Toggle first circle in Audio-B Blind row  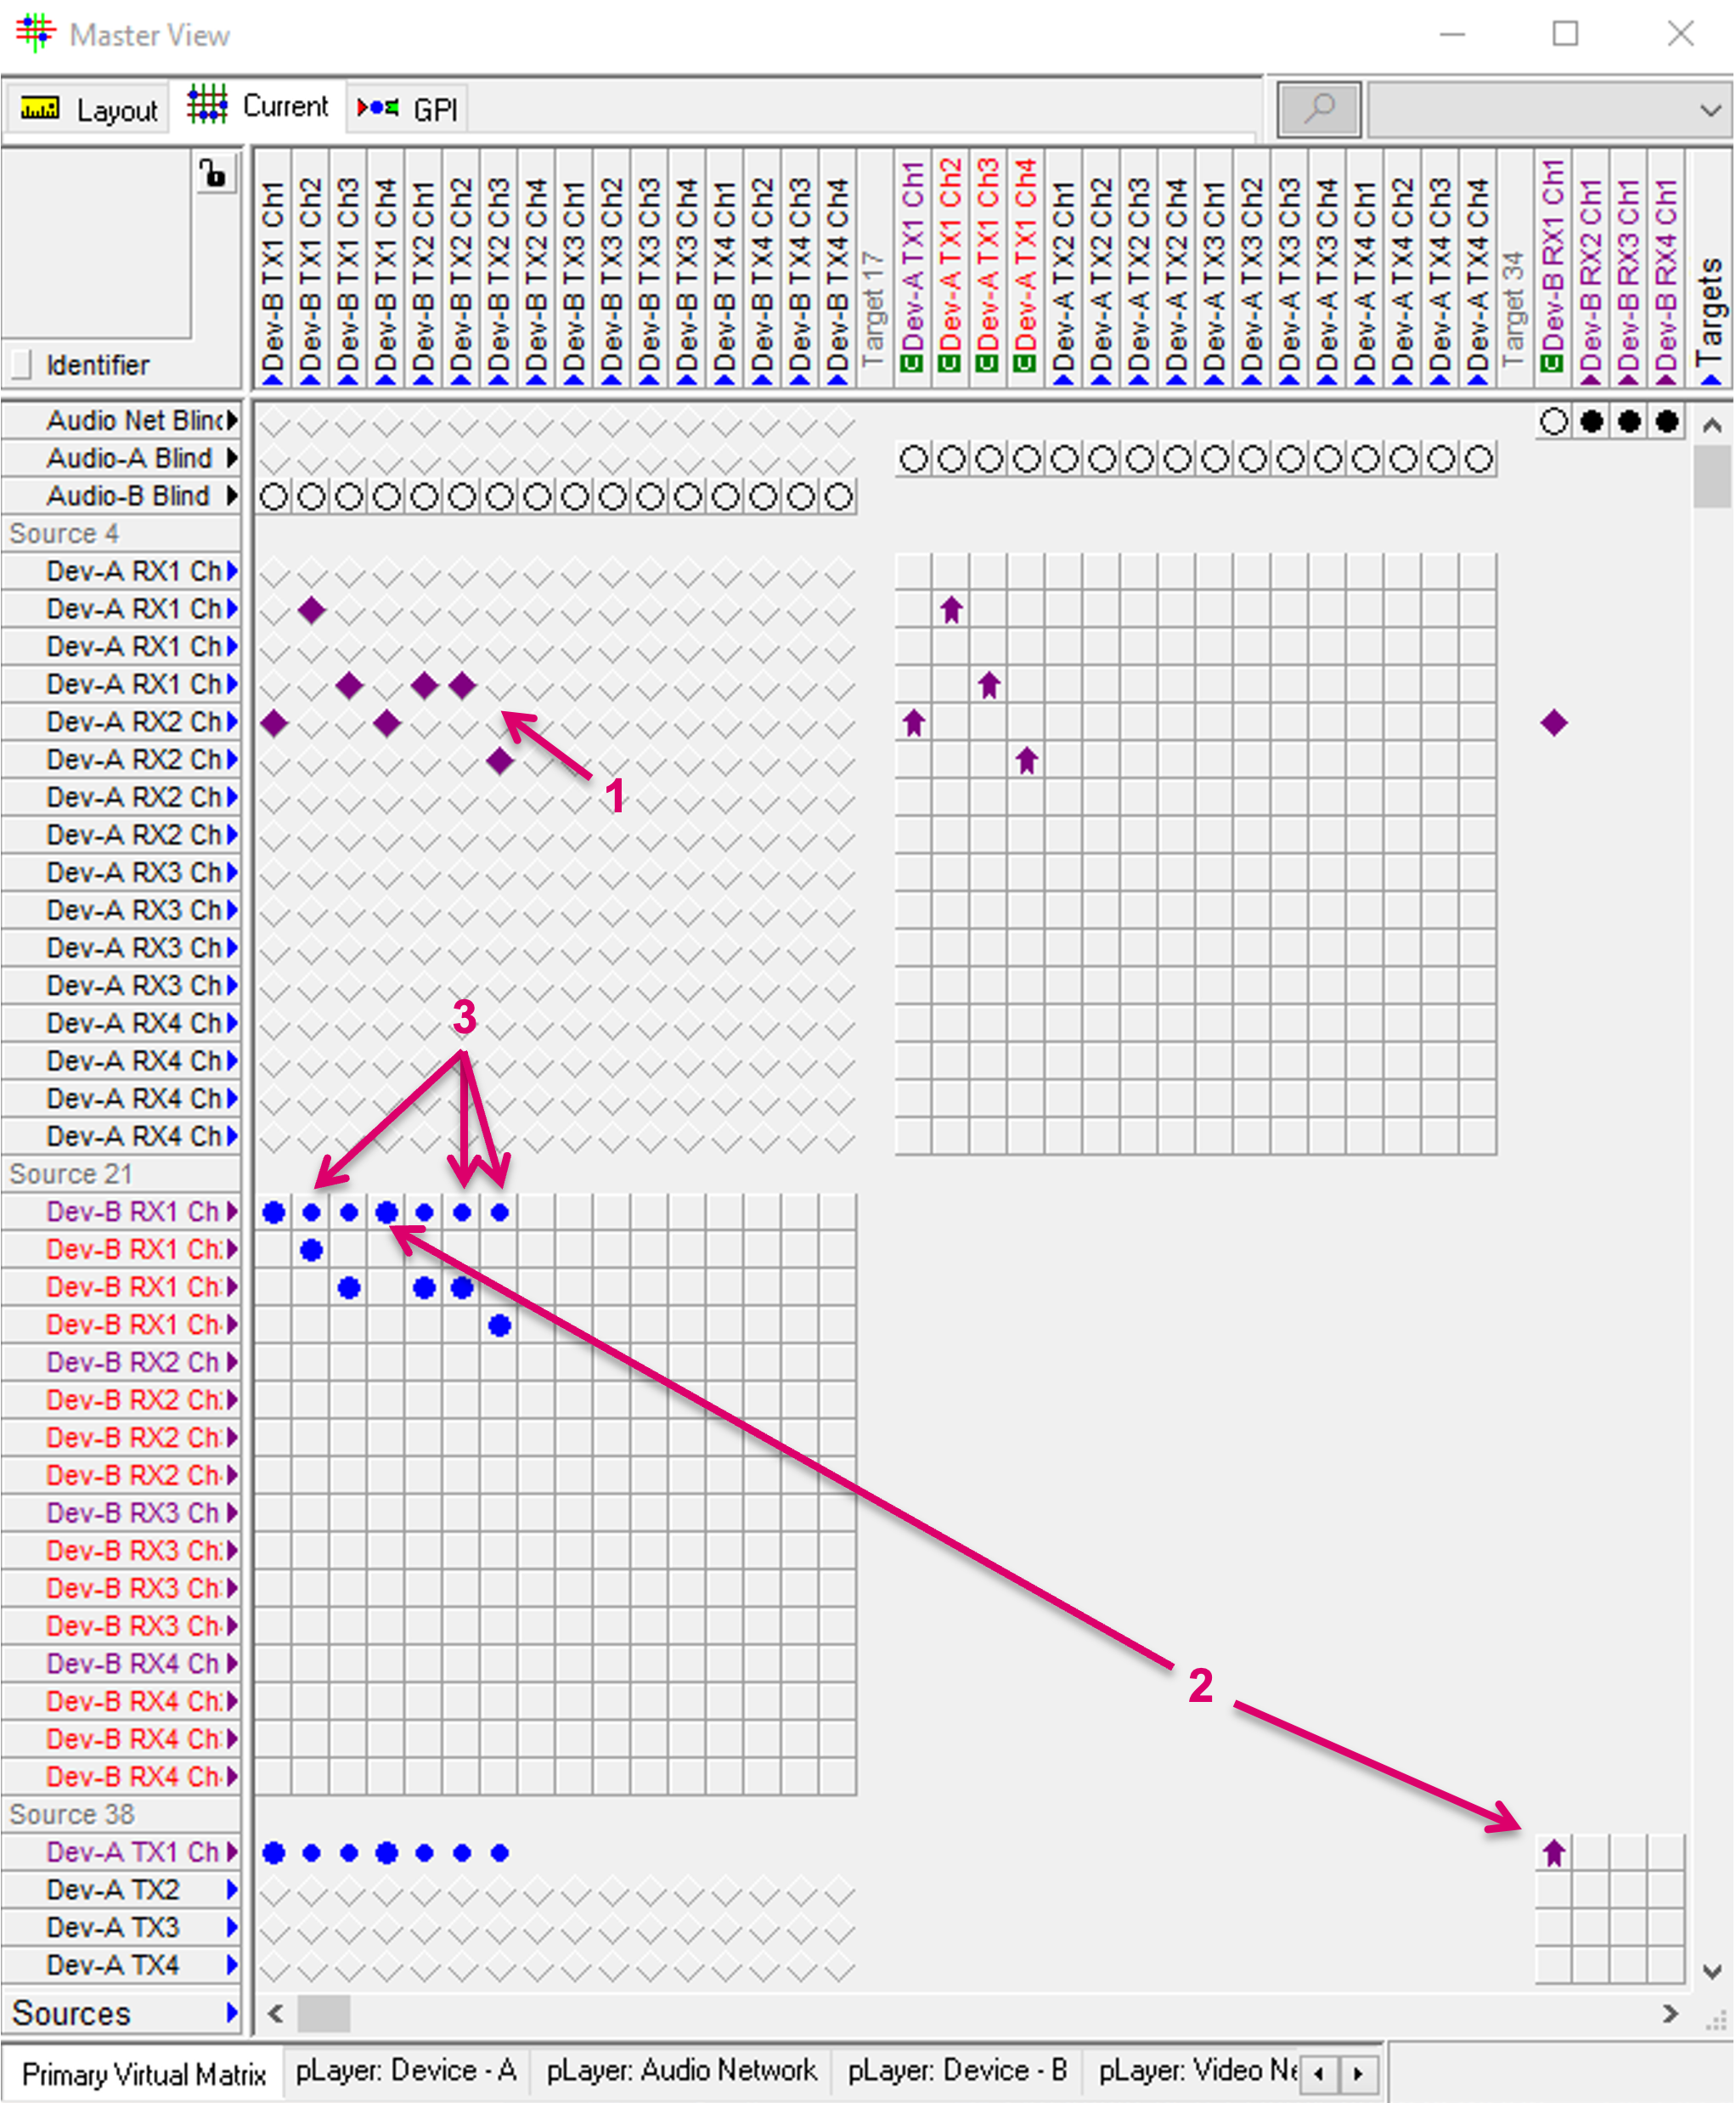(x=274, y=496)
